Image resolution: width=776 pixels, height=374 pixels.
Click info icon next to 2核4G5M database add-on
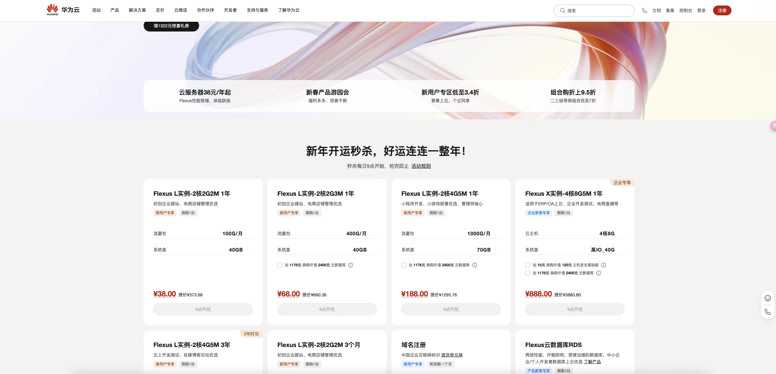[x=475, y=265]
